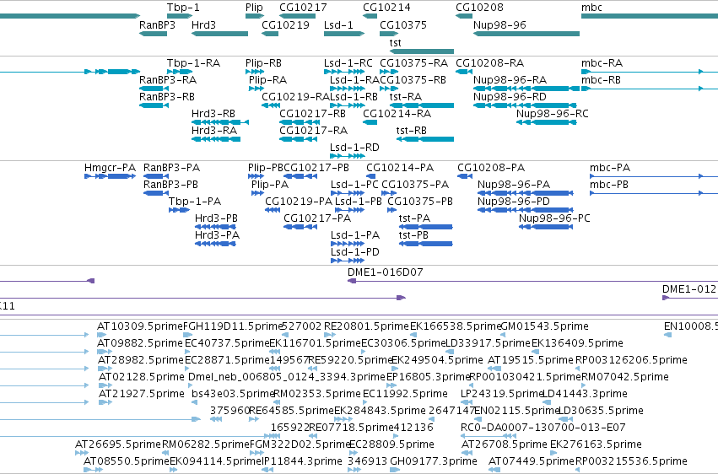Select the Plip-RA transcript label
Screen dimensions: 718x474
[x=267, y=80]
